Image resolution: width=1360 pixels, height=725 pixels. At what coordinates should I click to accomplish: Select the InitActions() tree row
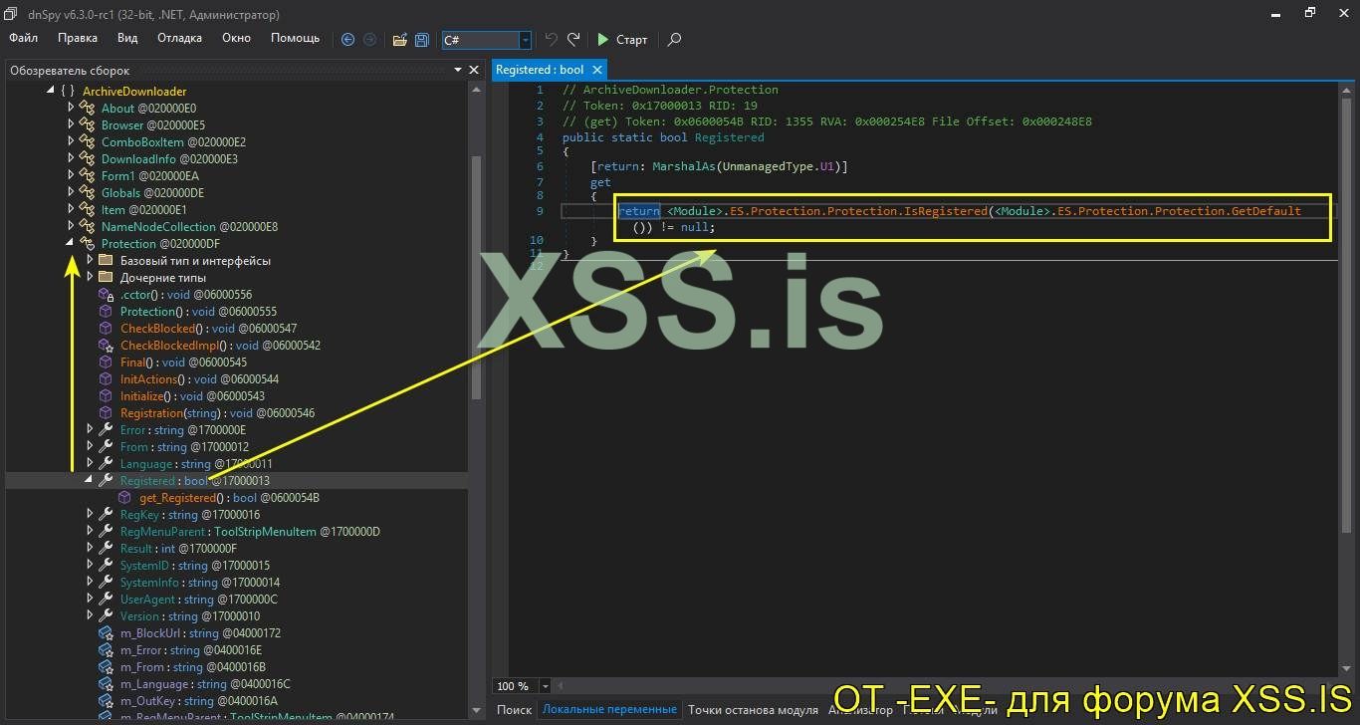point(237,379)
